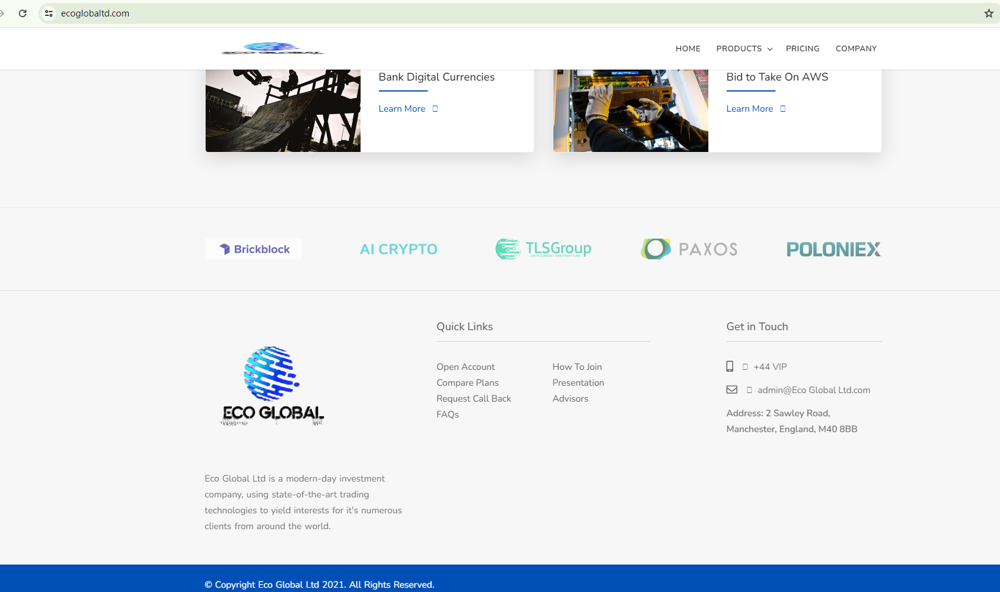Click Learn More under Bank Digital Currencies

click(x=402, y=109)
